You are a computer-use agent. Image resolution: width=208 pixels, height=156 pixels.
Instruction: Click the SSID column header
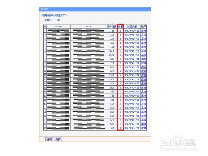pyautogui.click(x=88, y=27)
